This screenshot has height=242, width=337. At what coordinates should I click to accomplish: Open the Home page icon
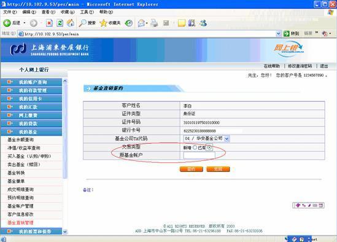click(71, 23)
